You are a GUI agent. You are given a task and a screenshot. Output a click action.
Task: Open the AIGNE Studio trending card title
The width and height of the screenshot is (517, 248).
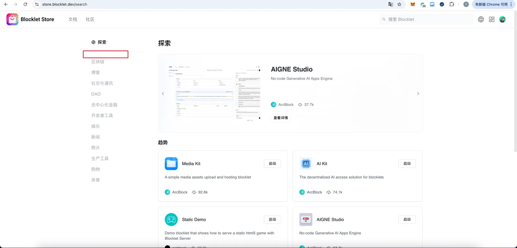tap(330, 220)
